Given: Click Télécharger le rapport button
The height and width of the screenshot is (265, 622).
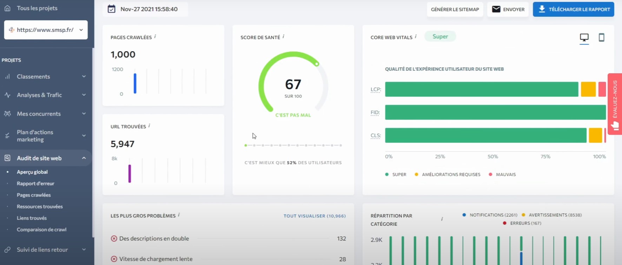Looking at the screenshot, I should (x=573, y=9).
